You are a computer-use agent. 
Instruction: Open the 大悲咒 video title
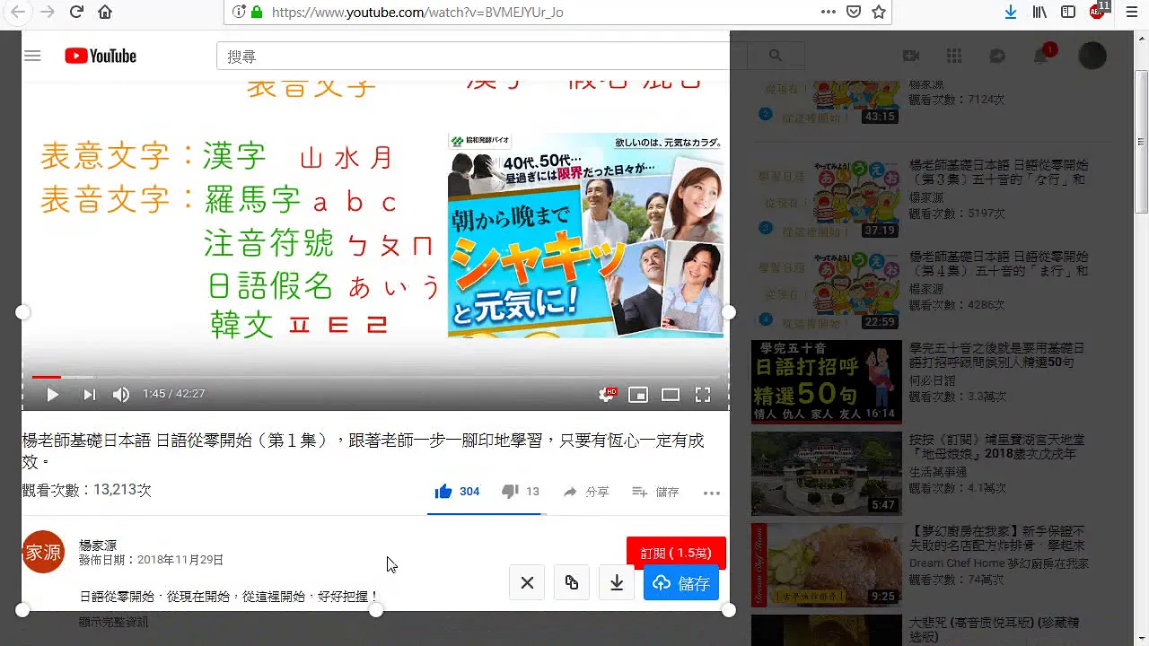point(994,629)
